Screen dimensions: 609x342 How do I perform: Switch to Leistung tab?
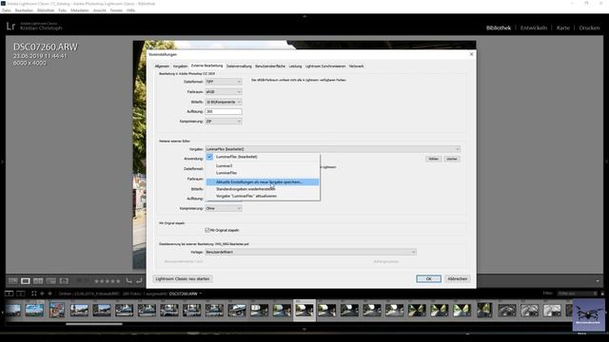(295, 66)
